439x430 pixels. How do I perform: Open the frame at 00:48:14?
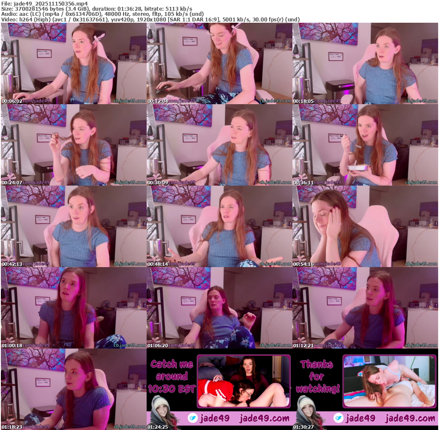tap(219, 226)
